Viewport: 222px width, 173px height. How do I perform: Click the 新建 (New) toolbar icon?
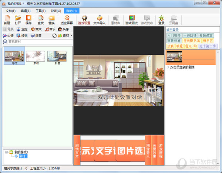pos(7,20)
